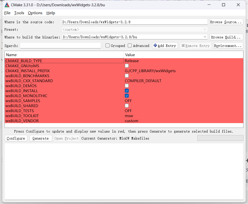Open the Options menu

point(35,13)
